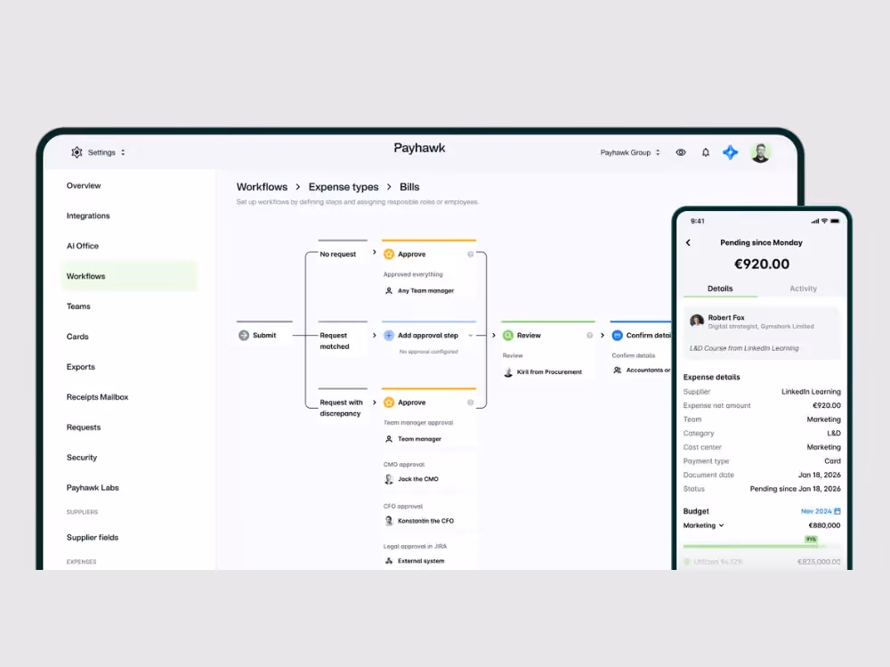Viewport: 890px width, 667px height.
Task: Expand the Add approval step dropdown chevron
Action: [470, 335]
